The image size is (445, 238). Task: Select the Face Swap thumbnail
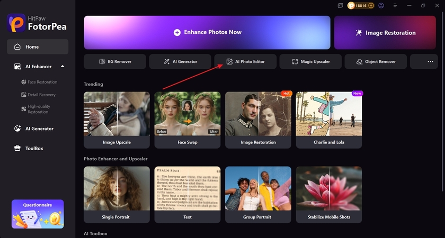point(187,120)
